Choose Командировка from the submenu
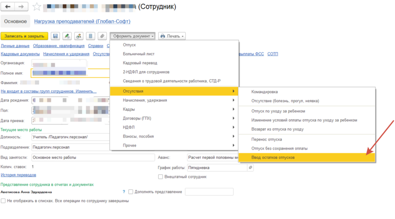Screen dimensions: 395x219 [x=264, y=92]
